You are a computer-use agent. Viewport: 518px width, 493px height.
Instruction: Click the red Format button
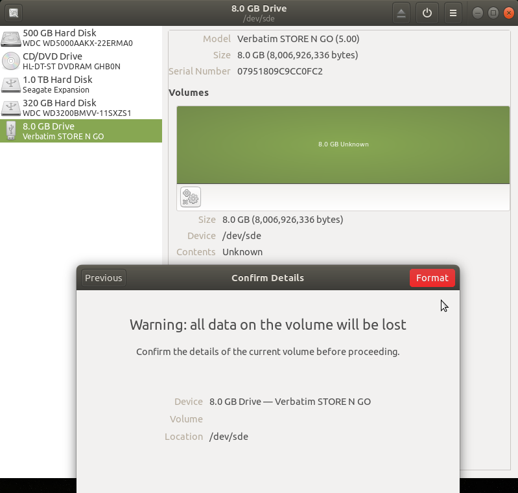click(432, 278)
